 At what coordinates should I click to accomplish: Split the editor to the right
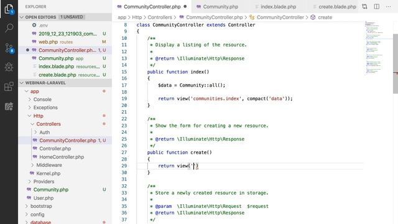[377, 7]
